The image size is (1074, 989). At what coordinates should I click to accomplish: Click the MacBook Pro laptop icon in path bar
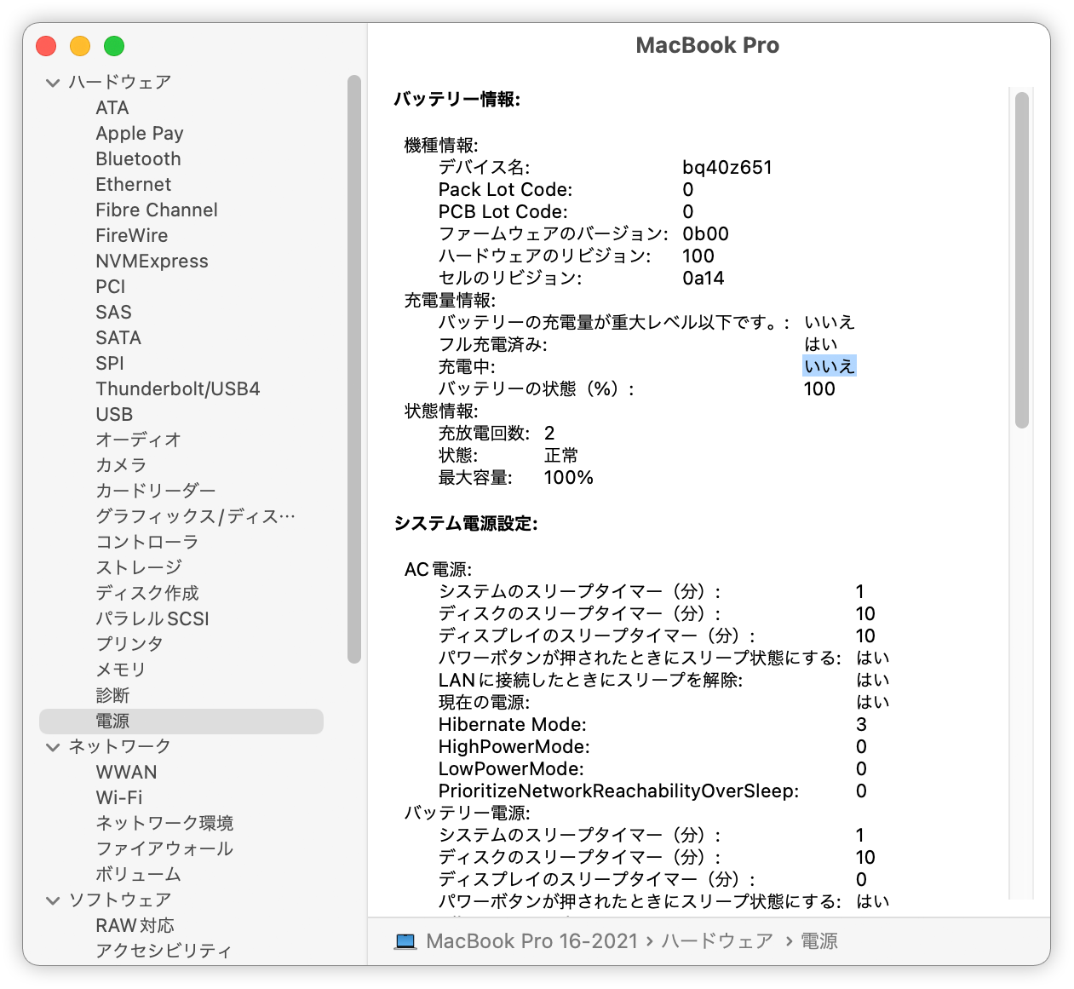[405, 941]
